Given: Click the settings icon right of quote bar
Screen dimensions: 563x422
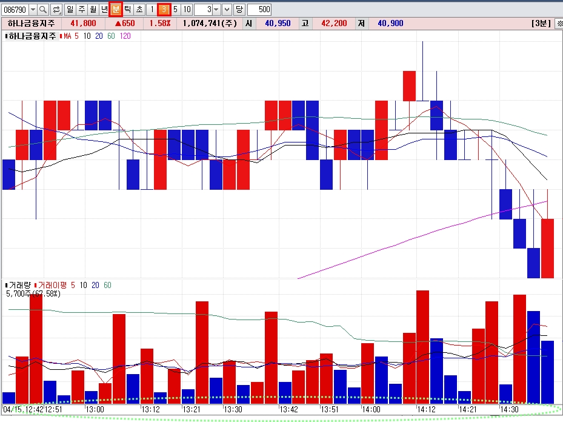Looking at the screenshot, I should 559,24.
